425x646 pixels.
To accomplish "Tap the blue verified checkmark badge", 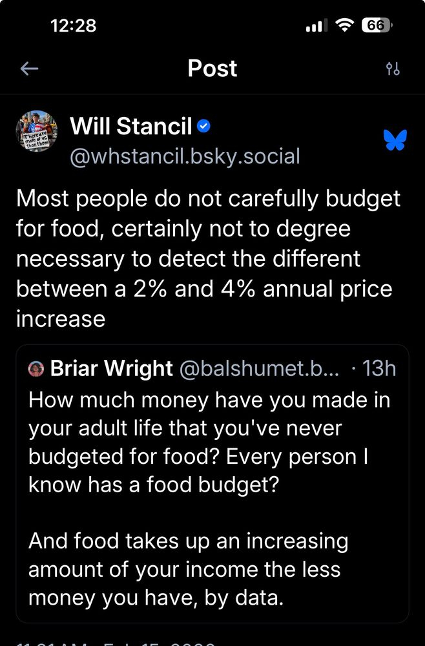I will [203, 126].
